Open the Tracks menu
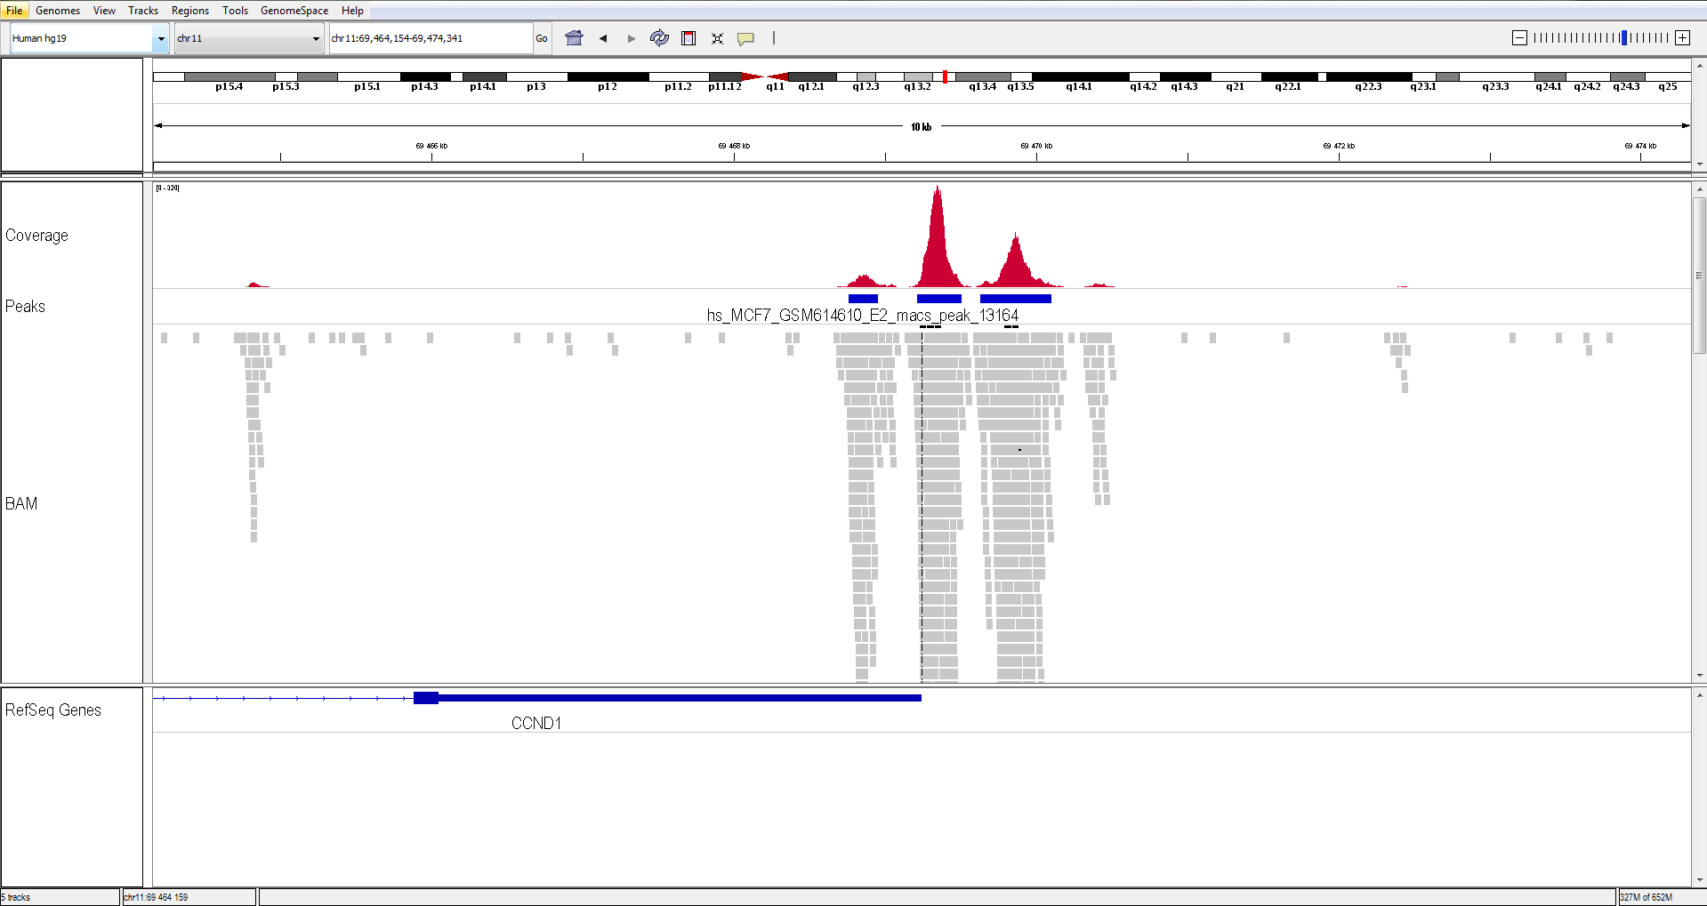 click(x=142, y=11)
